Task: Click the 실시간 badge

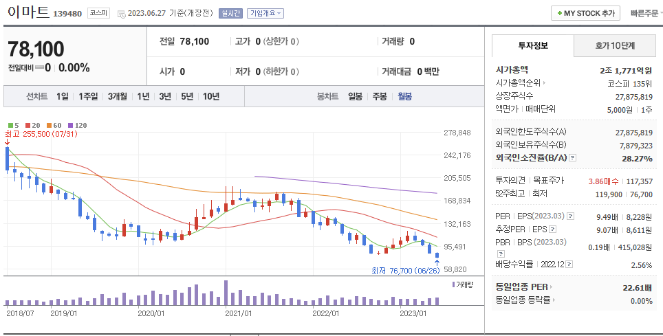Action: tap(230, 13)
